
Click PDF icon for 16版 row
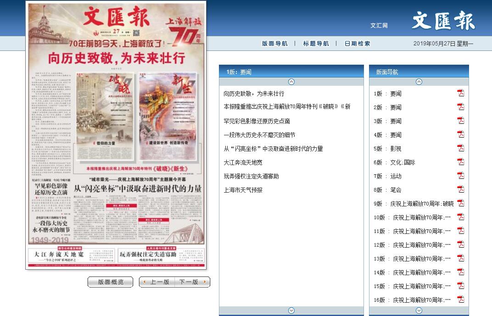(460, 299)
